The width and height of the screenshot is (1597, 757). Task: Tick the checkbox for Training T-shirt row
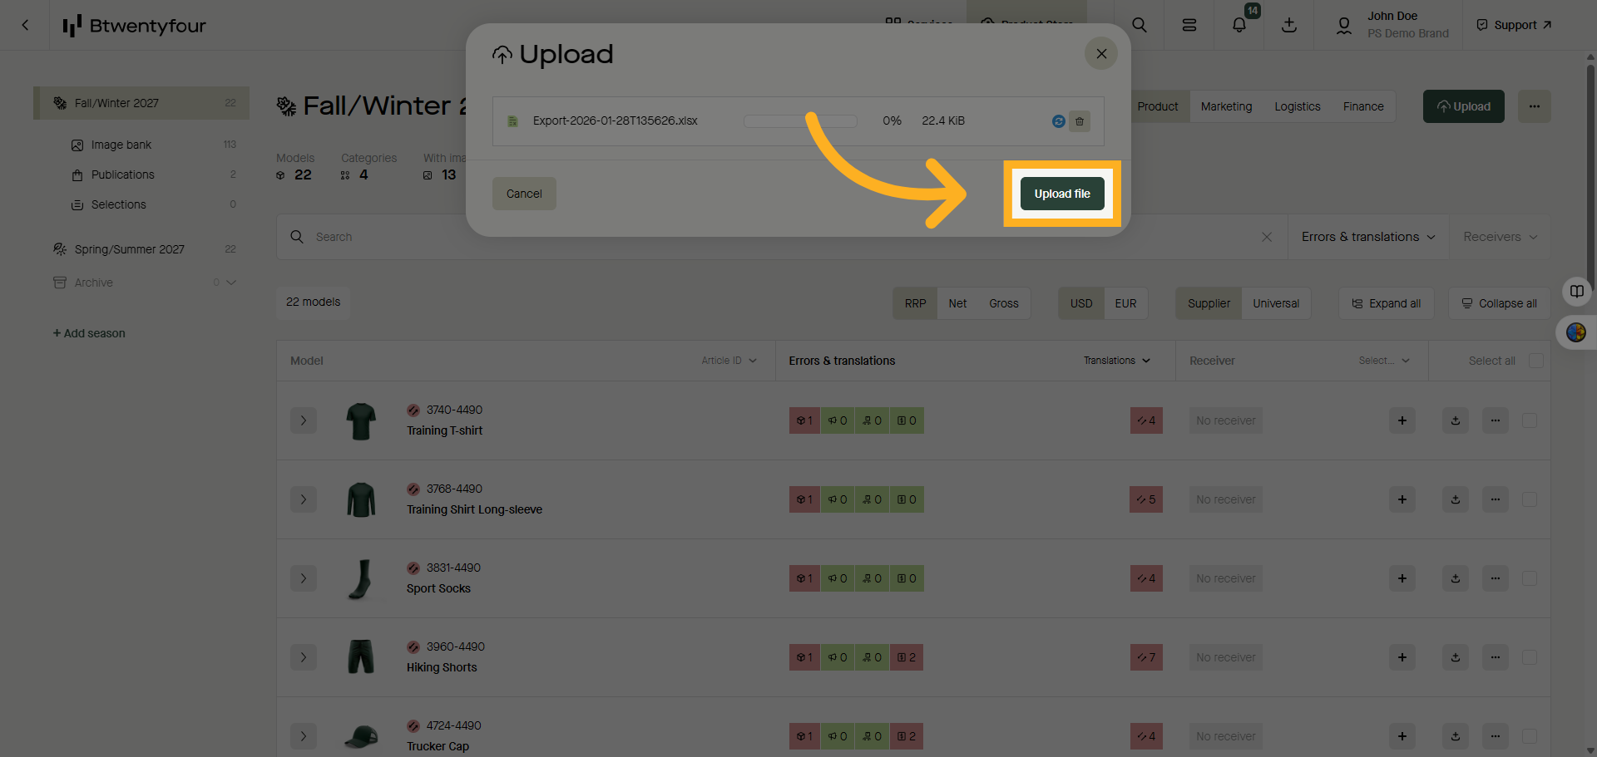pos(1530,420)
